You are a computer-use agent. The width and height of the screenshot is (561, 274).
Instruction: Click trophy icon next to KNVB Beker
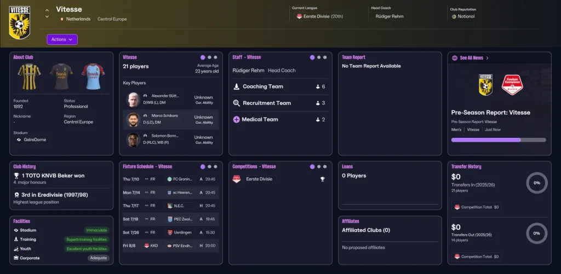tap(16, 176)
